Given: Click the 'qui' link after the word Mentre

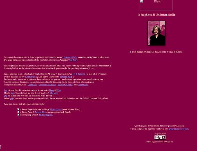Looking at the screenshot, I should (12, 93).
